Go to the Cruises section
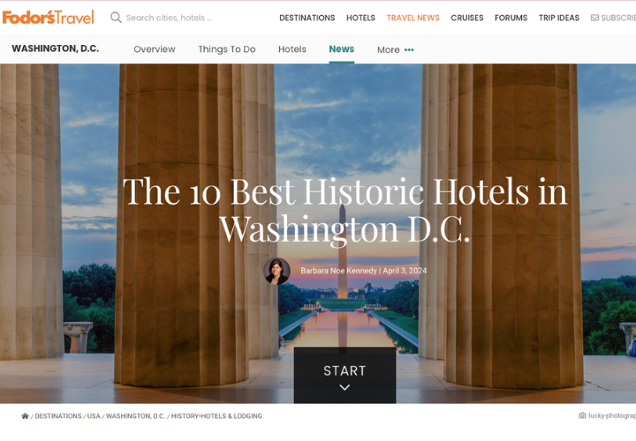Viewport: 636px width, 441px height. (x=467, y=18)
